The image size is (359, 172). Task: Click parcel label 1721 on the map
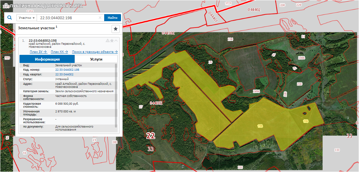coord(229,3)
